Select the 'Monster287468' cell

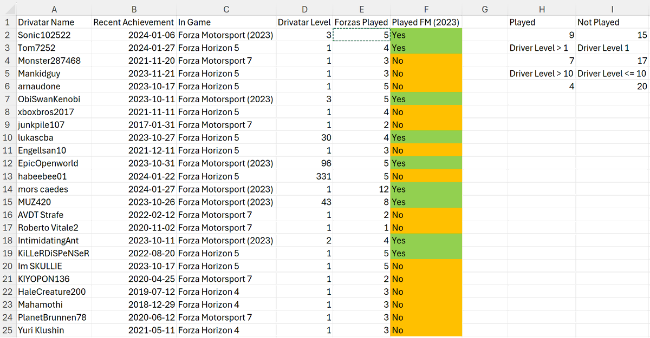click(54, 61)
